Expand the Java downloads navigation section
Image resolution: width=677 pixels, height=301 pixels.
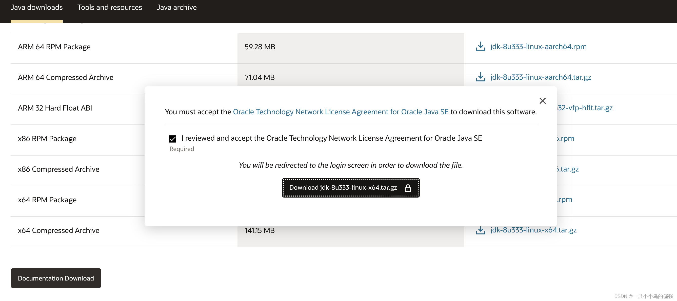36,7
